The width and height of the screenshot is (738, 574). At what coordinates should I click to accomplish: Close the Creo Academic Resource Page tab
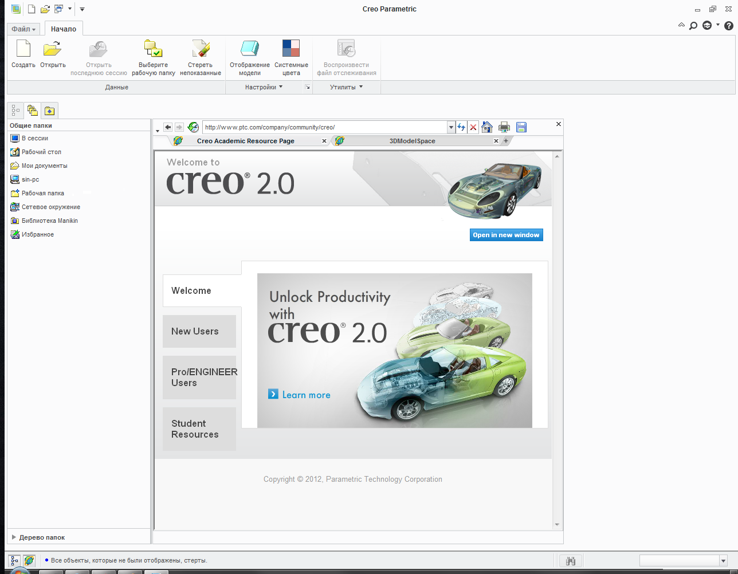click(324, 141)
